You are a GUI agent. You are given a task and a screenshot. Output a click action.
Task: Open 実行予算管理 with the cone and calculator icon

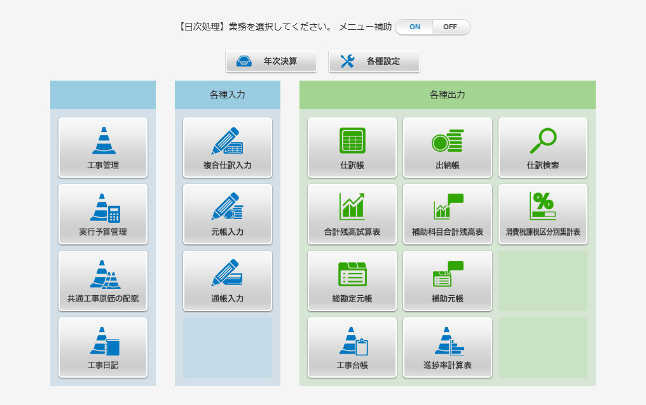103,214
